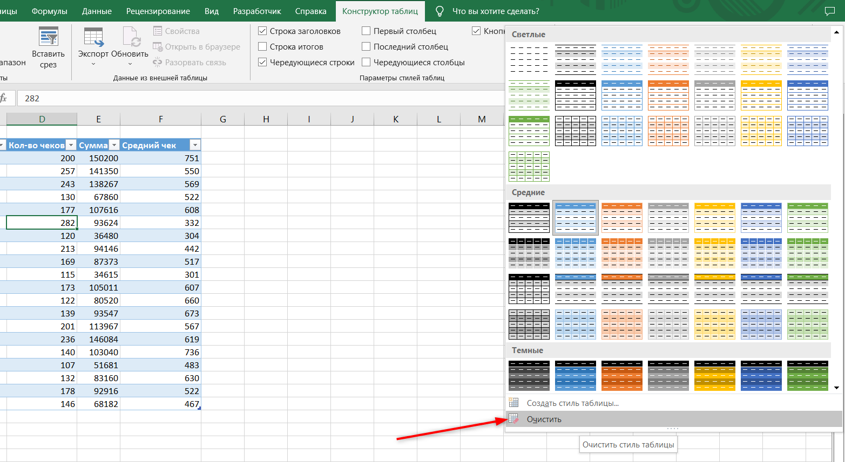845x462 pixels.
Task: Click the eraser icon next to Очистить
Action: [x=514, y=419]
